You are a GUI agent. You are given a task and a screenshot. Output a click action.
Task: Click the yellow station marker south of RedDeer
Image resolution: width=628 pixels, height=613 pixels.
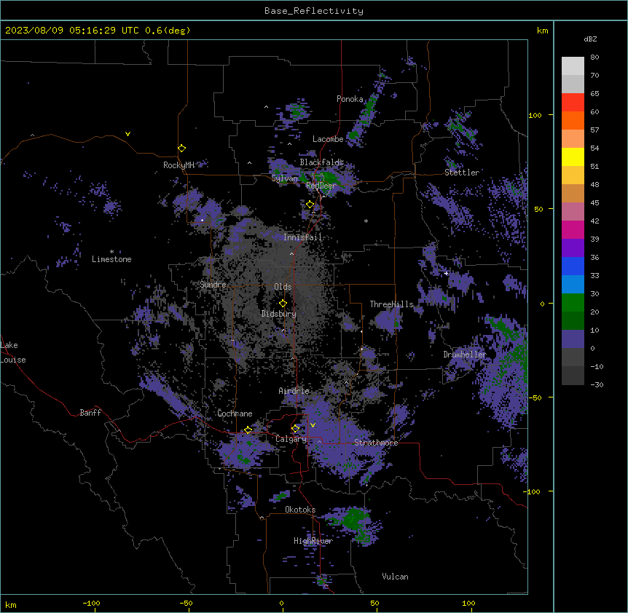point(310,205)
